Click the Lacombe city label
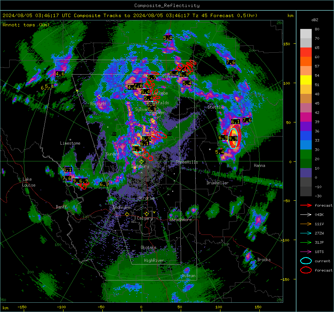The height and width of the screenshot is (312, 334). pos(160,93)
